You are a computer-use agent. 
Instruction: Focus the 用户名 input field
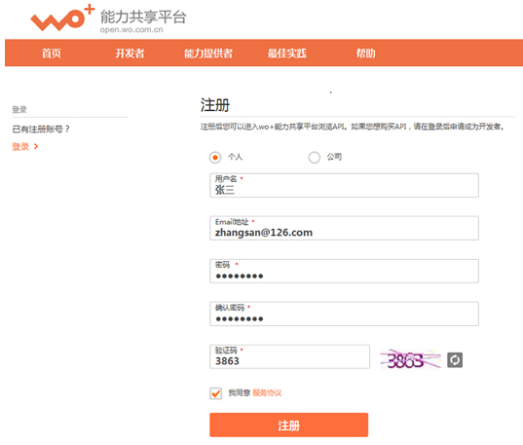pos(344,185)
